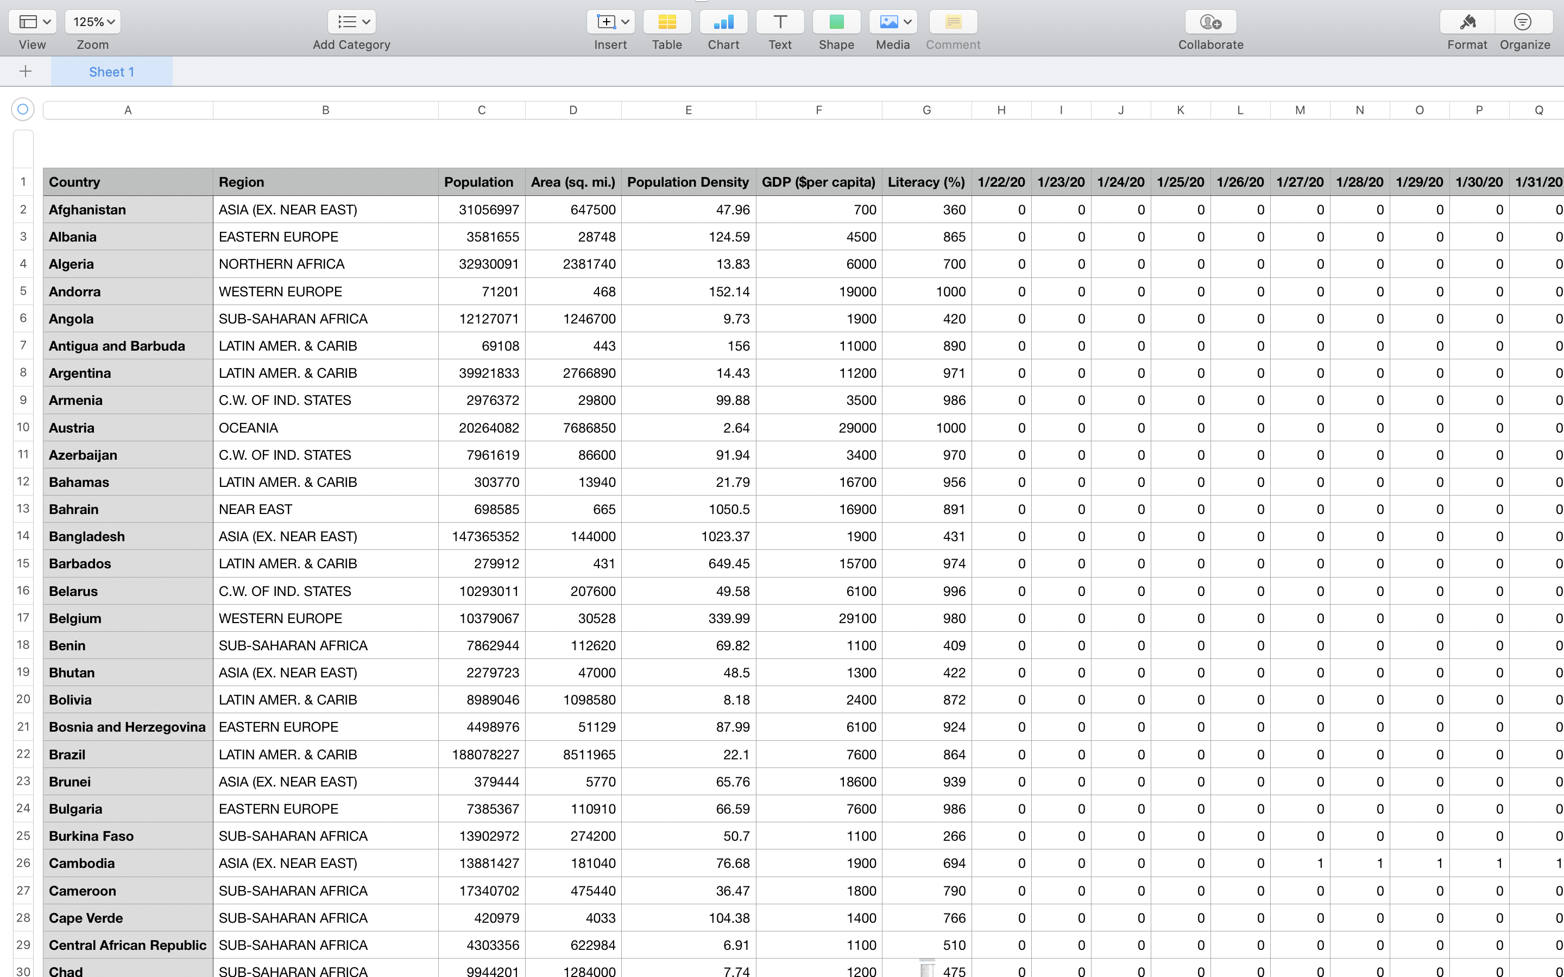Click the Collaborate icon
Image resolution: width=1564 pixels, height=977 pixels.
1210,22
